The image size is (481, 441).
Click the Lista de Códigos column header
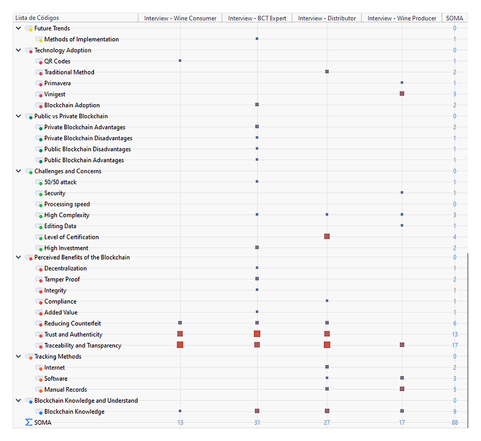pos(75,18)
